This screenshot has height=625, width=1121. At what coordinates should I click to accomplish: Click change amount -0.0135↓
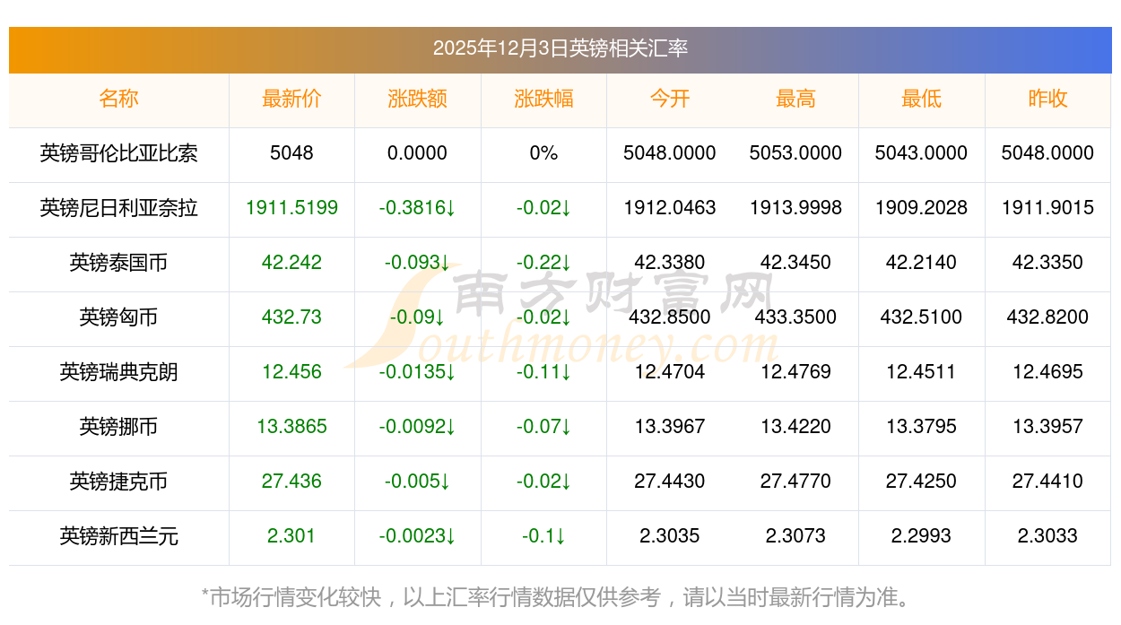(418, 372)
